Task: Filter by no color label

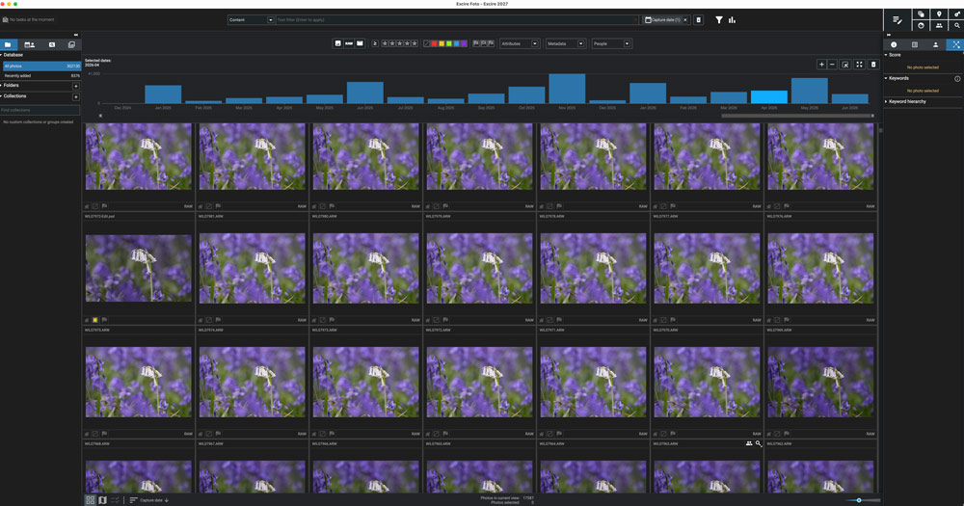Action: click(x=427, y=43)
